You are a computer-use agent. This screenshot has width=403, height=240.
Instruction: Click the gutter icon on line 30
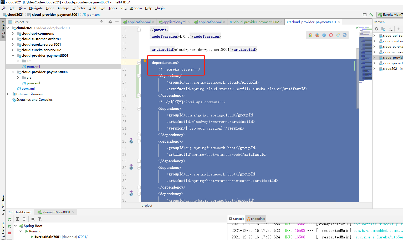coord(131,167)
